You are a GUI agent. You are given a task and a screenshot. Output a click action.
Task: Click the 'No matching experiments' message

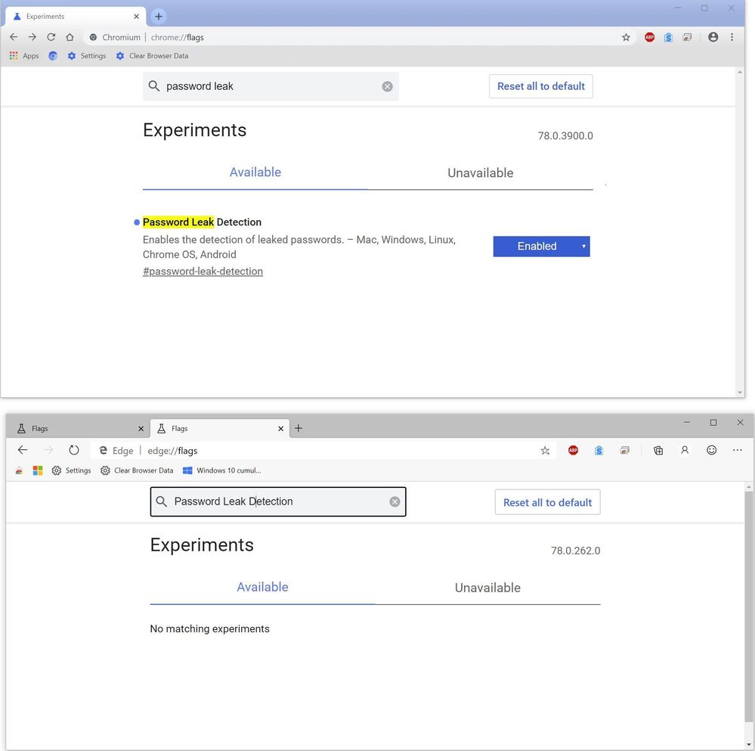(209, 628)
